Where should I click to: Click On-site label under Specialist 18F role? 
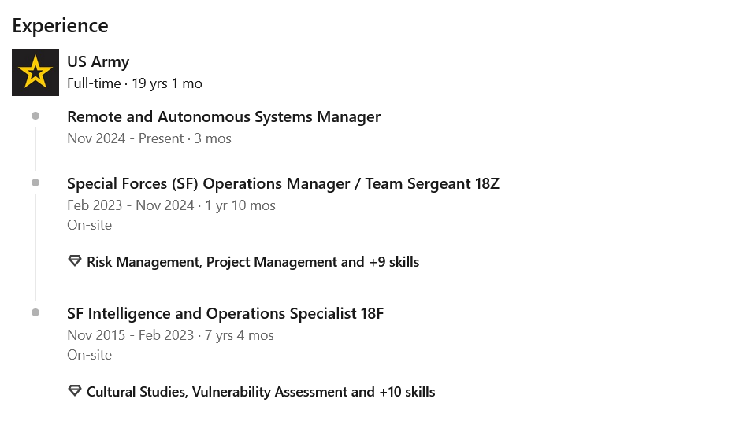[x=90, y=355]
